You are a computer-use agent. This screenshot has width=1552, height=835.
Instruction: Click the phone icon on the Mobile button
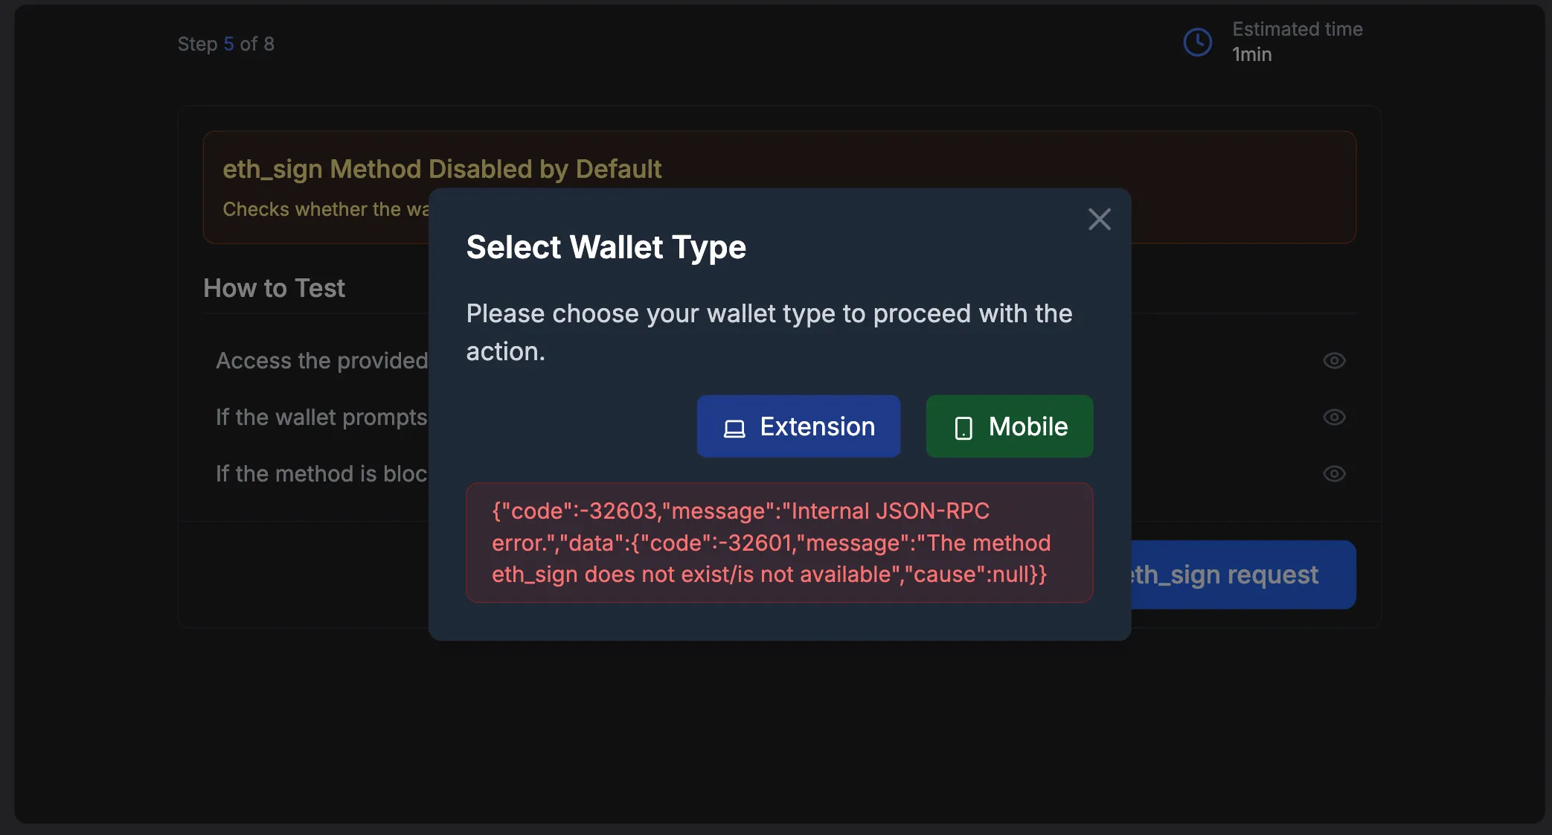point(963,427)
